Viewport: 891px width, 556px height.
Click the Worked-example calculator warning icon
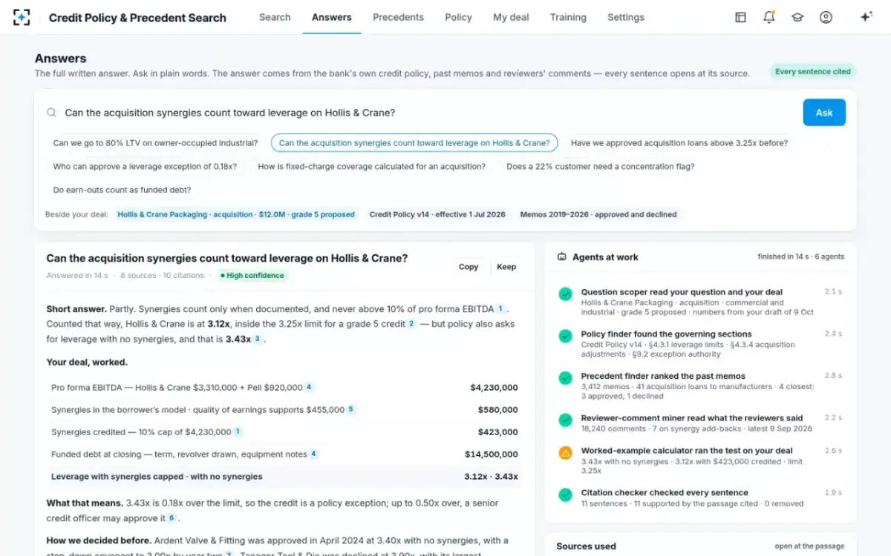coord(565,452)
